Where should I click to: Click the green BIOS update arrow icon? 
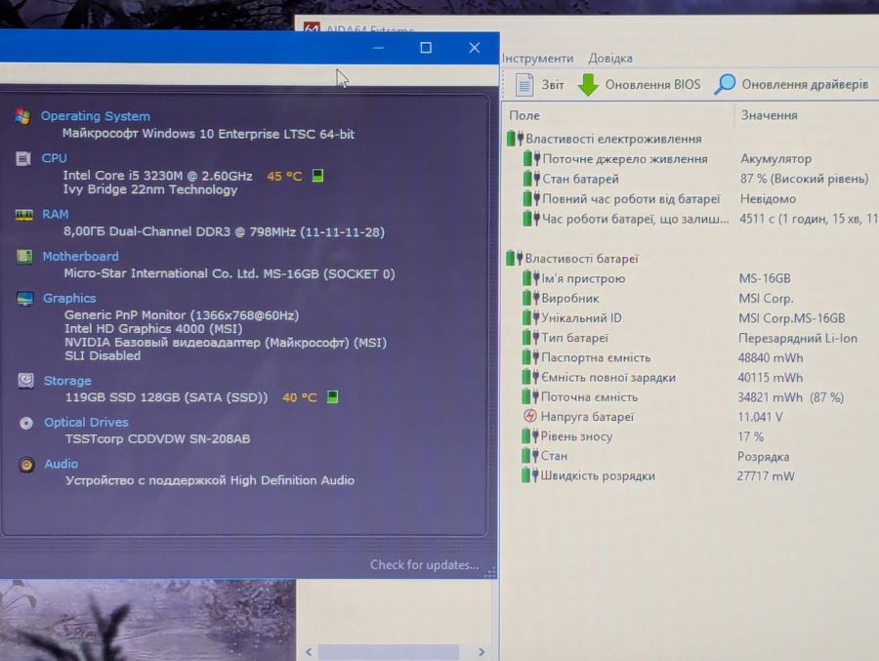(588, 85)
